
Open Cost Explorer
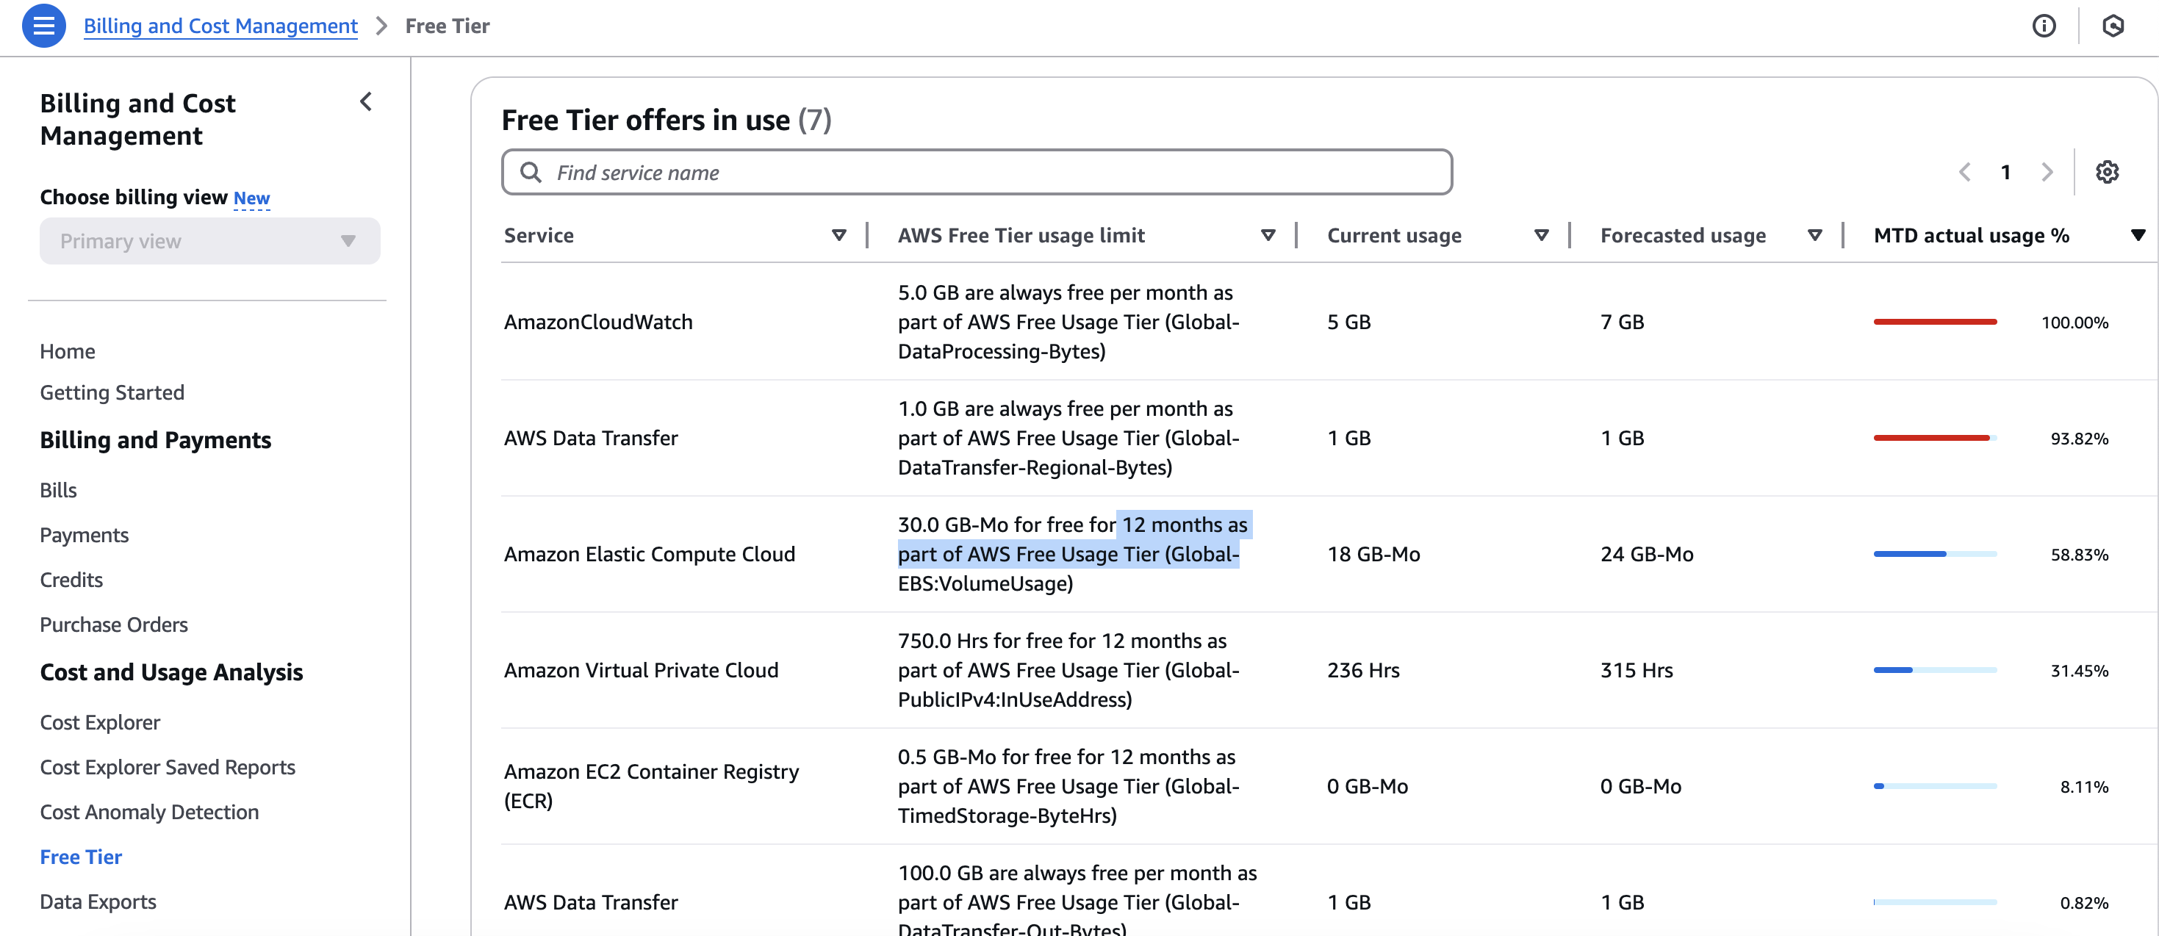(100, 722)
